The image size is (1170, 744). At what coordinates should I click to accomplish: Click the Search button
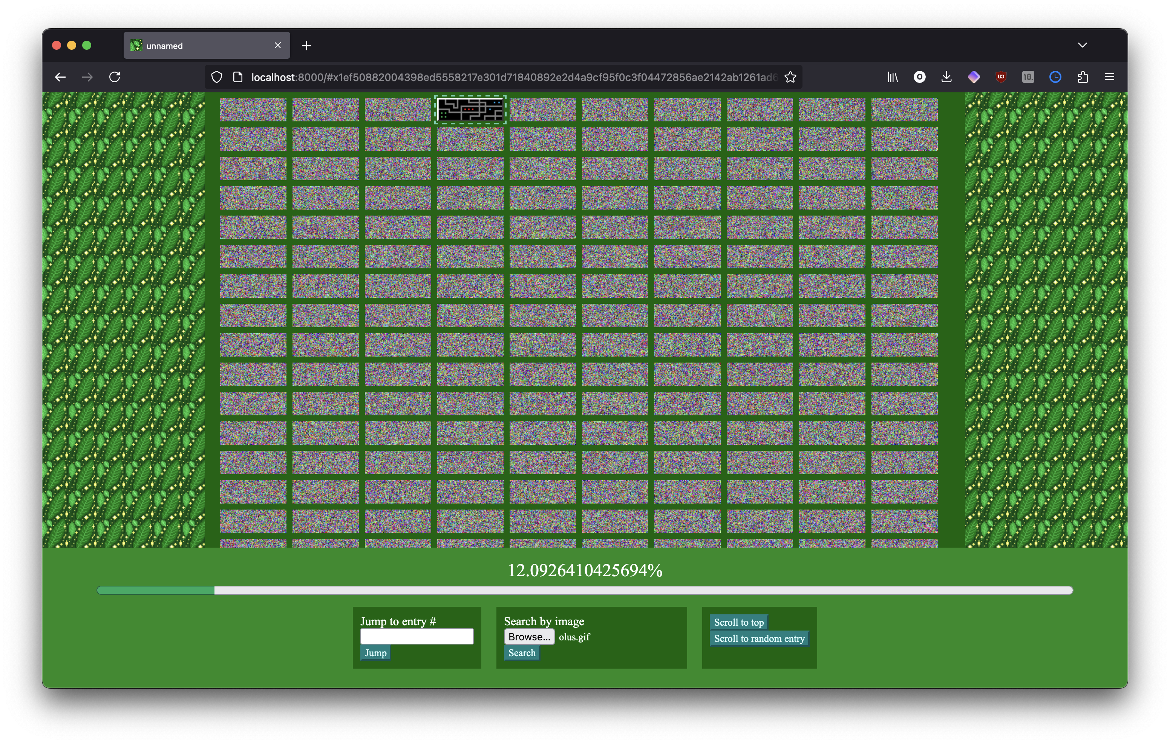(522, 653)
